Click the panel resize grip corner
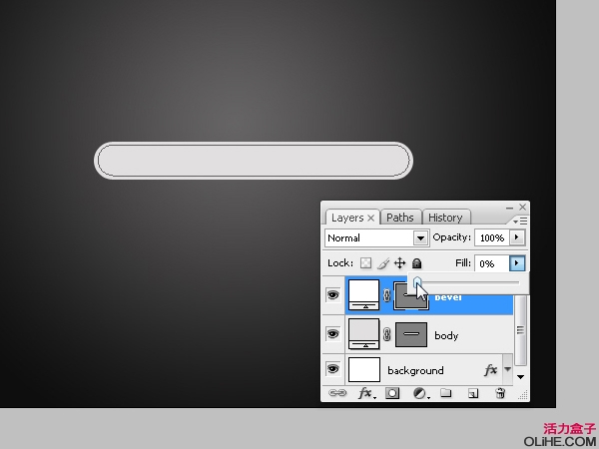The width and height of the screenshot is (599, 449). (x=522, y=395)
